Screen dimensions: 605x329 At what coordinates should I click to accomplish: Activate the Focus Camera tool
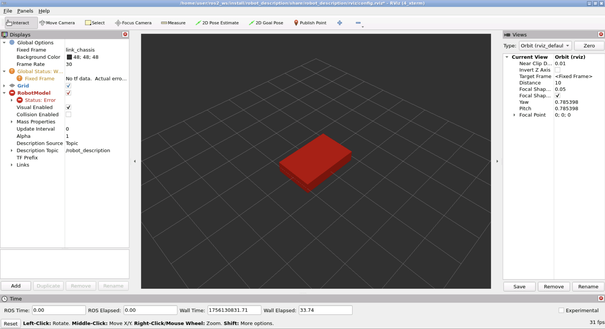(x=133, y=23)
